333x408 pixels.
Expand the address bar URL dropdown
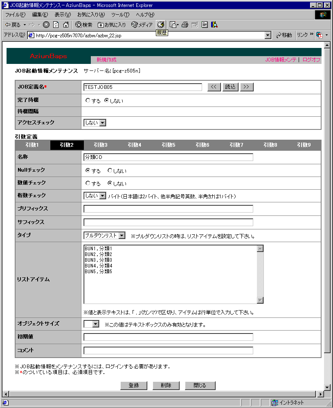pos(268,35)
